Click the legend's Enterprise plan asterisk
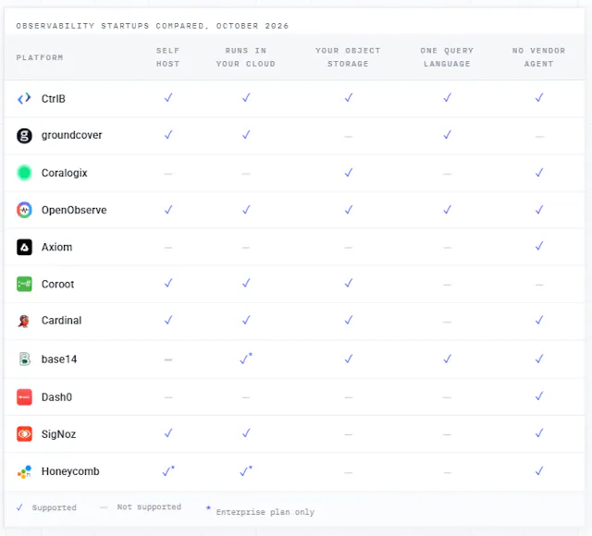 pyautogui.click(x=208, y=507)
